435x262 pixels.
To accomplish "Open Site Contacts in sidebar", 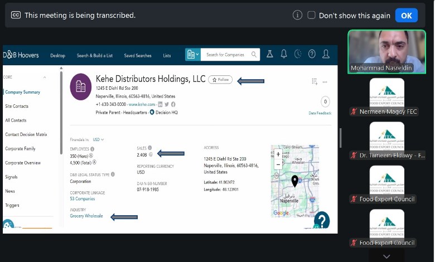I will pos(17,106).
